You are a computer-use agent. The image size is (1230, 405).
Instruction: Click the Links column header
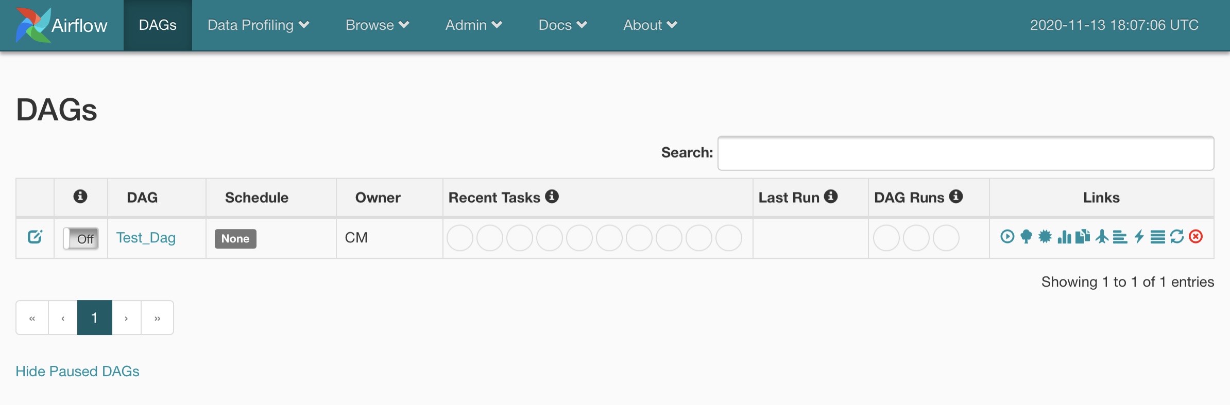[x=1101, y=197]
